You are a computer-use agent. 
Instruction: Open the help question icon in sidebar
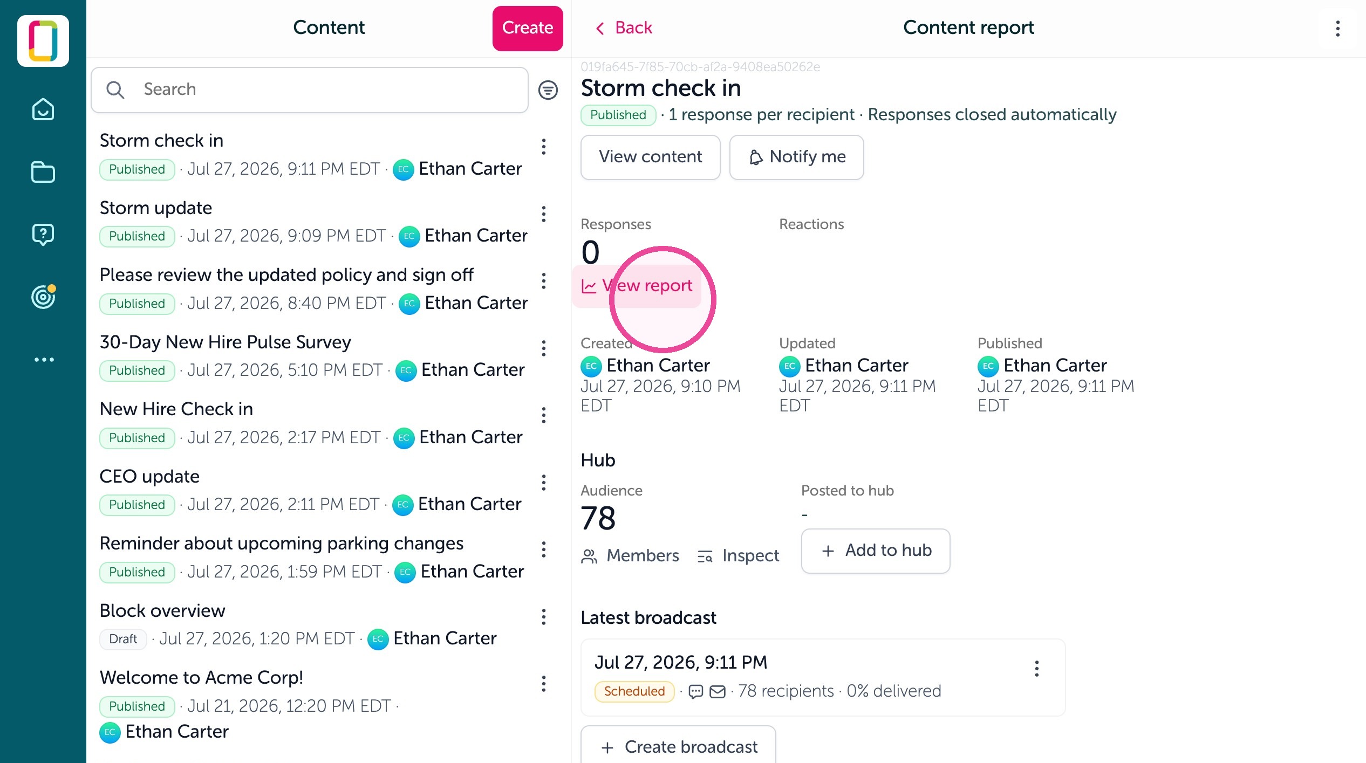pyautogui.click(x=43, y=235)
